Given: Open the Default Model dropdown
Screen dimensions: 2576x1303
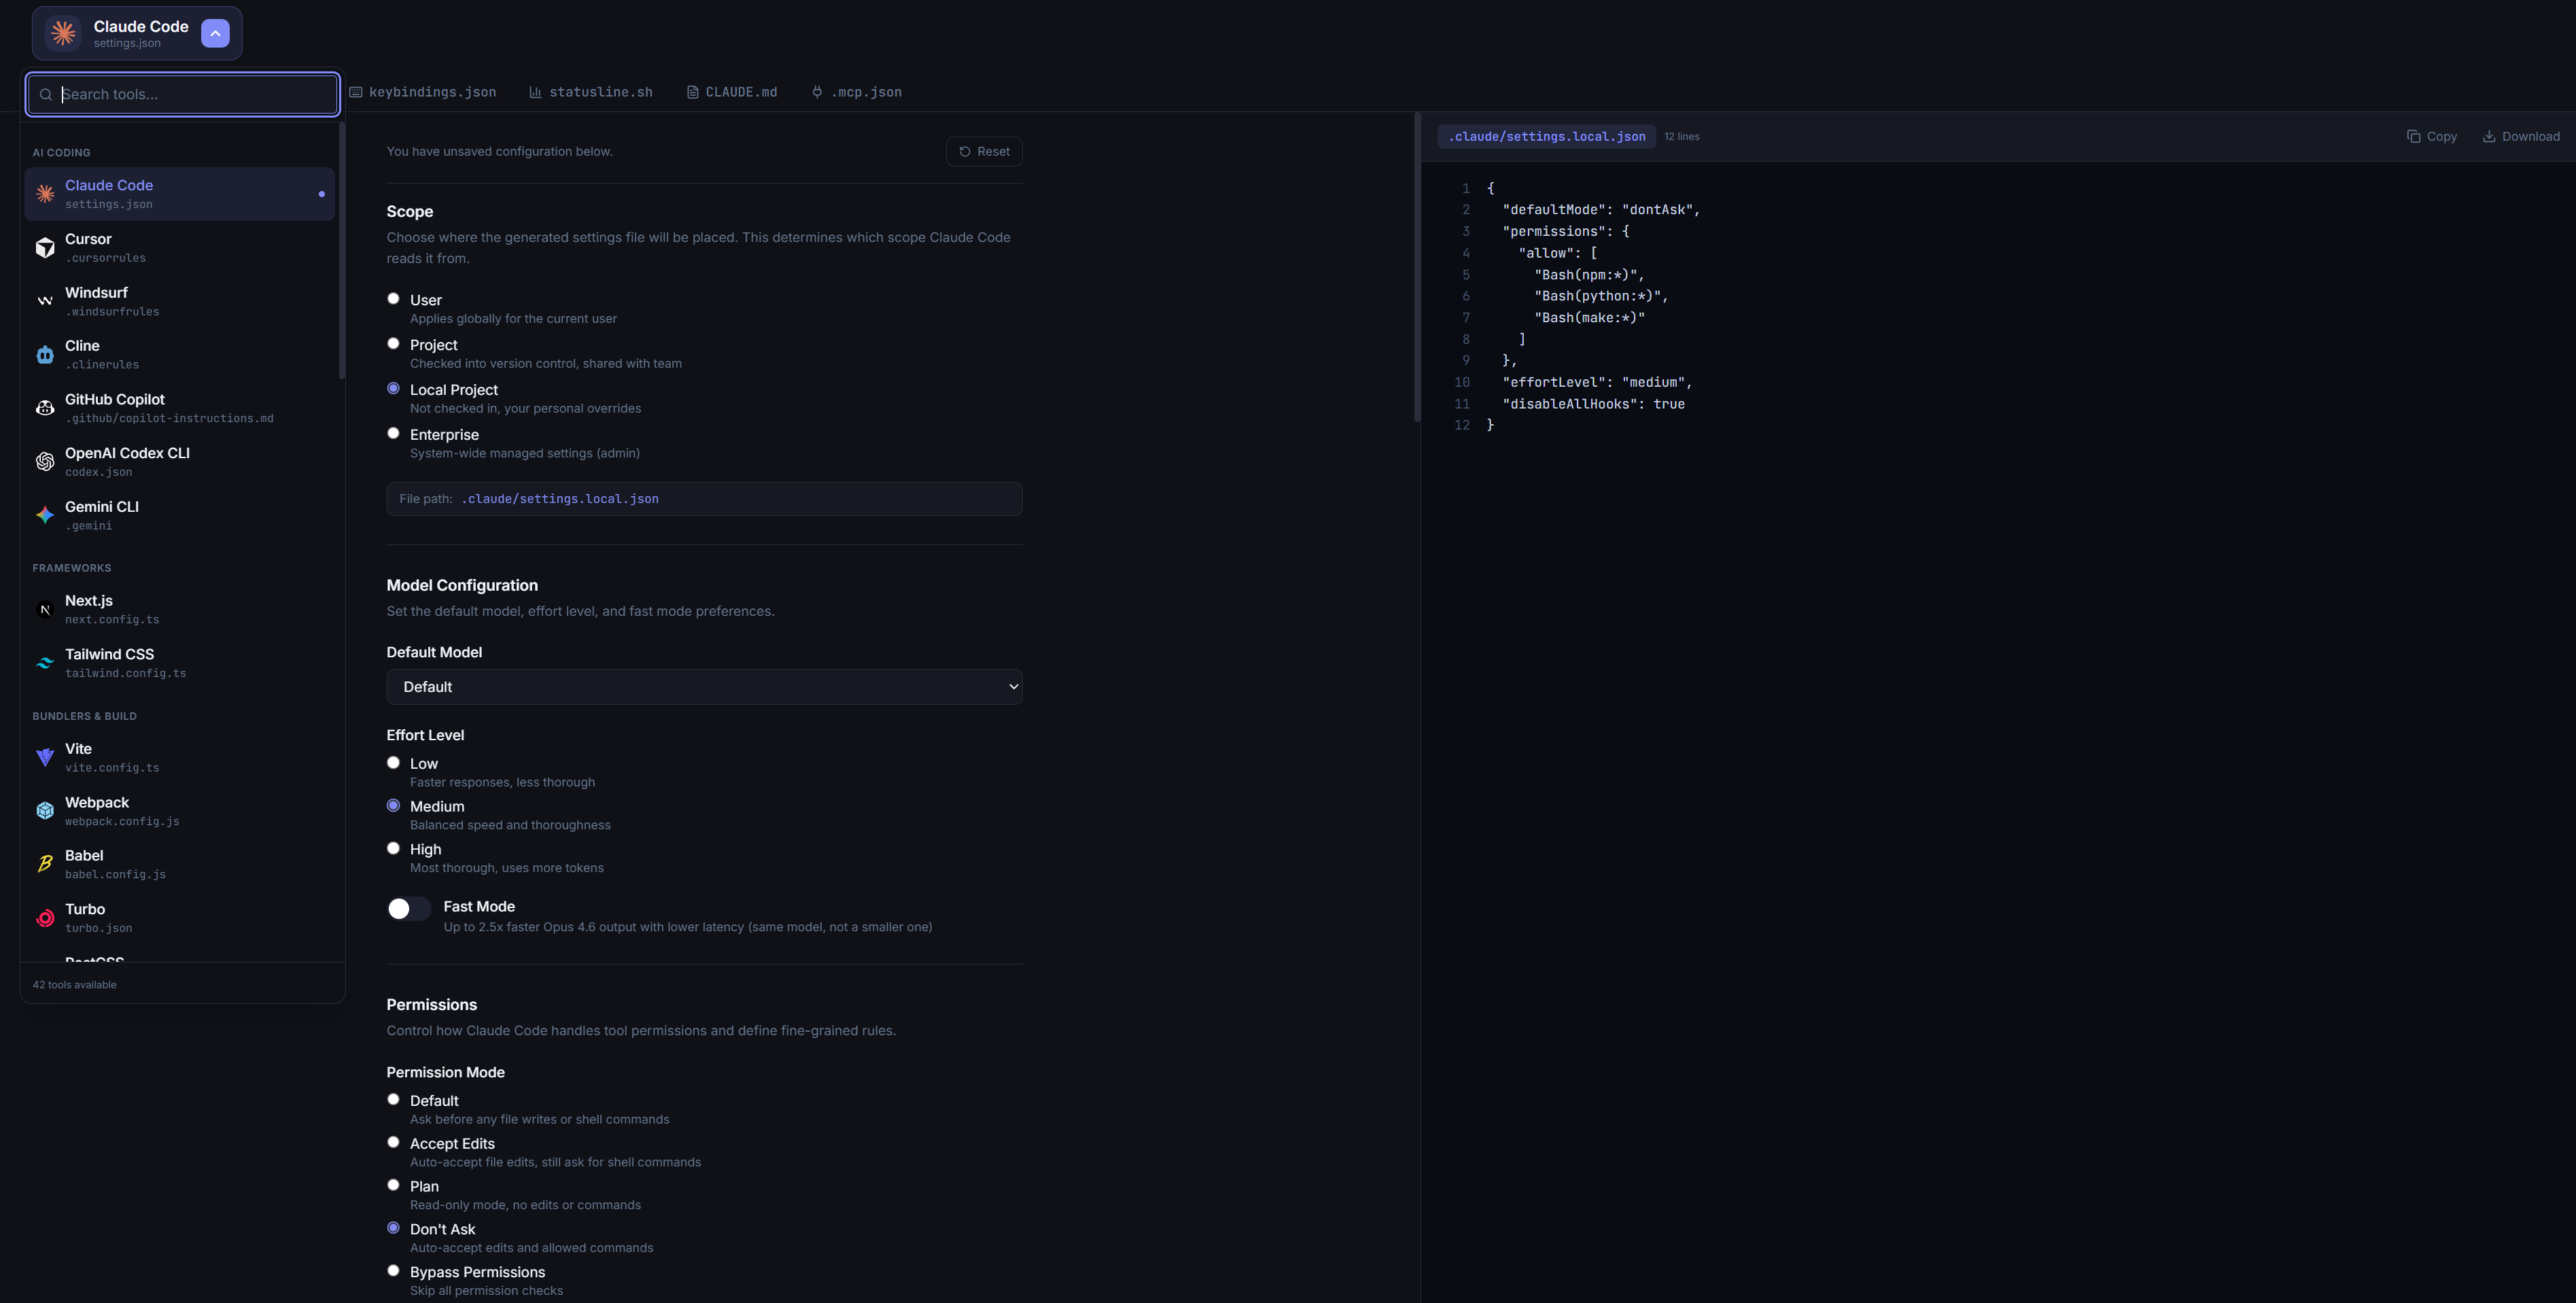Looking at the screenshot, I should click(x=704, y=686).
